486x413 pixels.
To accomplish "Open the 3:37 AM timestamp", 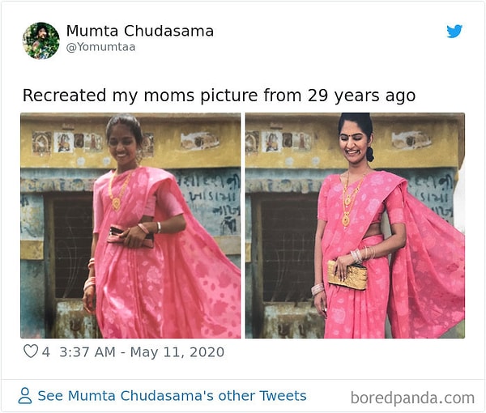I will [x=87, y=352].
